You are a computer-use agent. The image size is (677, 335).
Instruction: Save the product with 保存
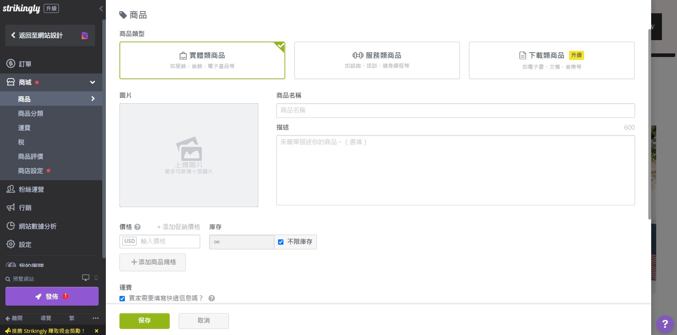pyautogui.click(x=144, y=321)
